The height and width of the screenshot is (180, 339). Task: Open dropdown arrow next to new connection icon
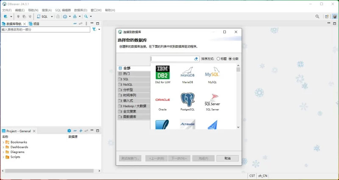coord(11,16)
